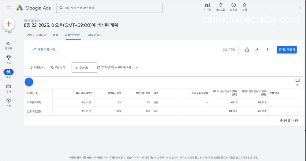
Task: Open the 도움말 help icon
Action: point(233,7)
